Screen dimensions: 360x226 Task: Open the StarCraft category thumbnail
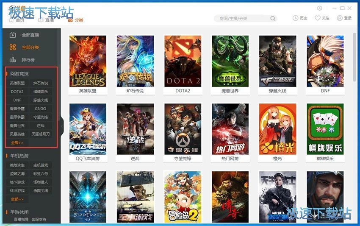(88, 197)
